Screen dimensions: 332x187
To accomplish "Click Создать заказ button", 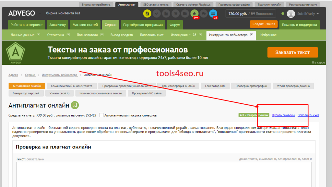I will point(264,24).
